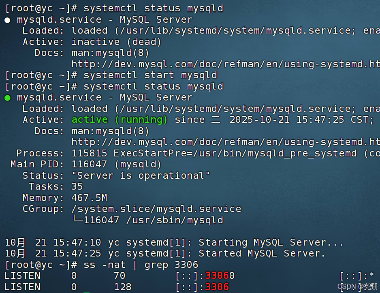Click the green active status dot
Screen dimensions: 380x293
[x=7, y=98]
